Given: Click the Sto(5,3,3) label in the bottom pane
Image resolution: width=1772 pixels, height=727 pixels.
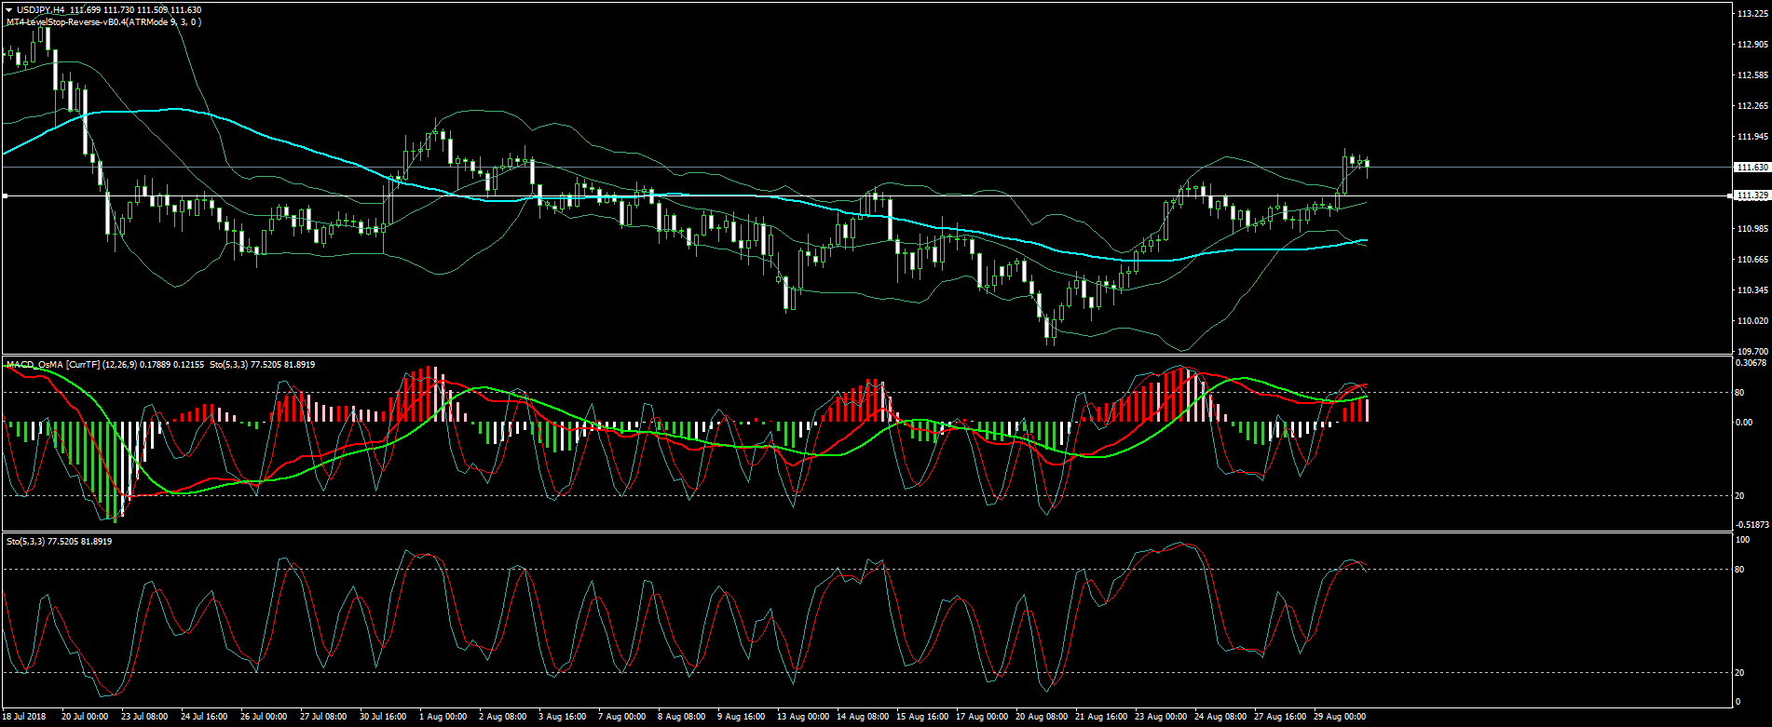Looking at the screenshot, I should tap(59, 541).
